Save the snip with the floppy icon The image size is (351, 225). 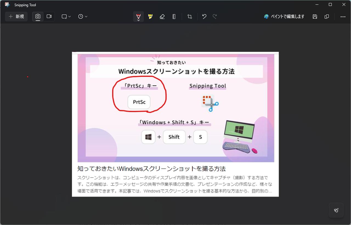[x=315, y=16]
